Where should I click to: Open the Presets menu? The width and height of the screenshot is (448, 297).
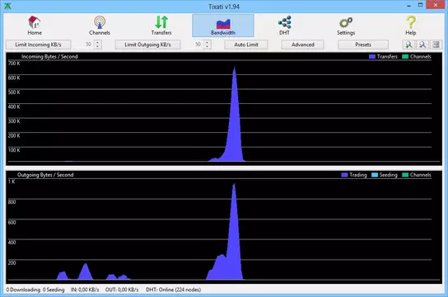point(363,45)
